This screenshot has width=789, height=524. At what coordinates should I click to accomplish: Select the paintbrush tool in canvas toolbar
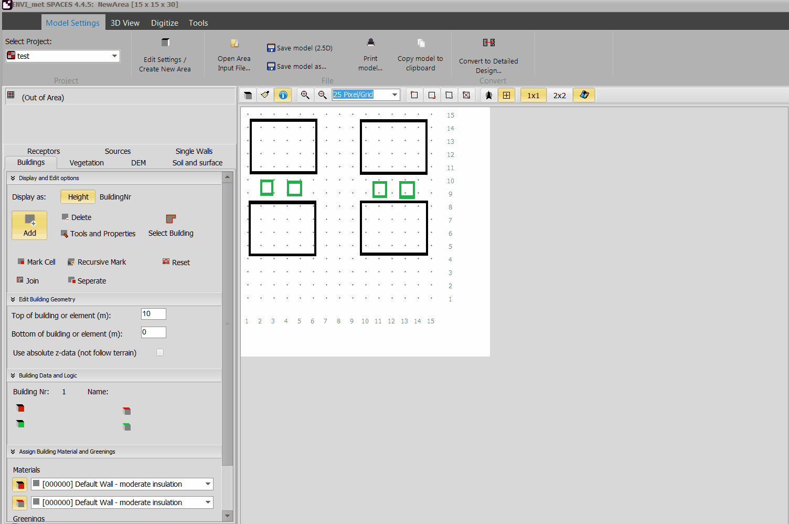click(x=265, y=95)
